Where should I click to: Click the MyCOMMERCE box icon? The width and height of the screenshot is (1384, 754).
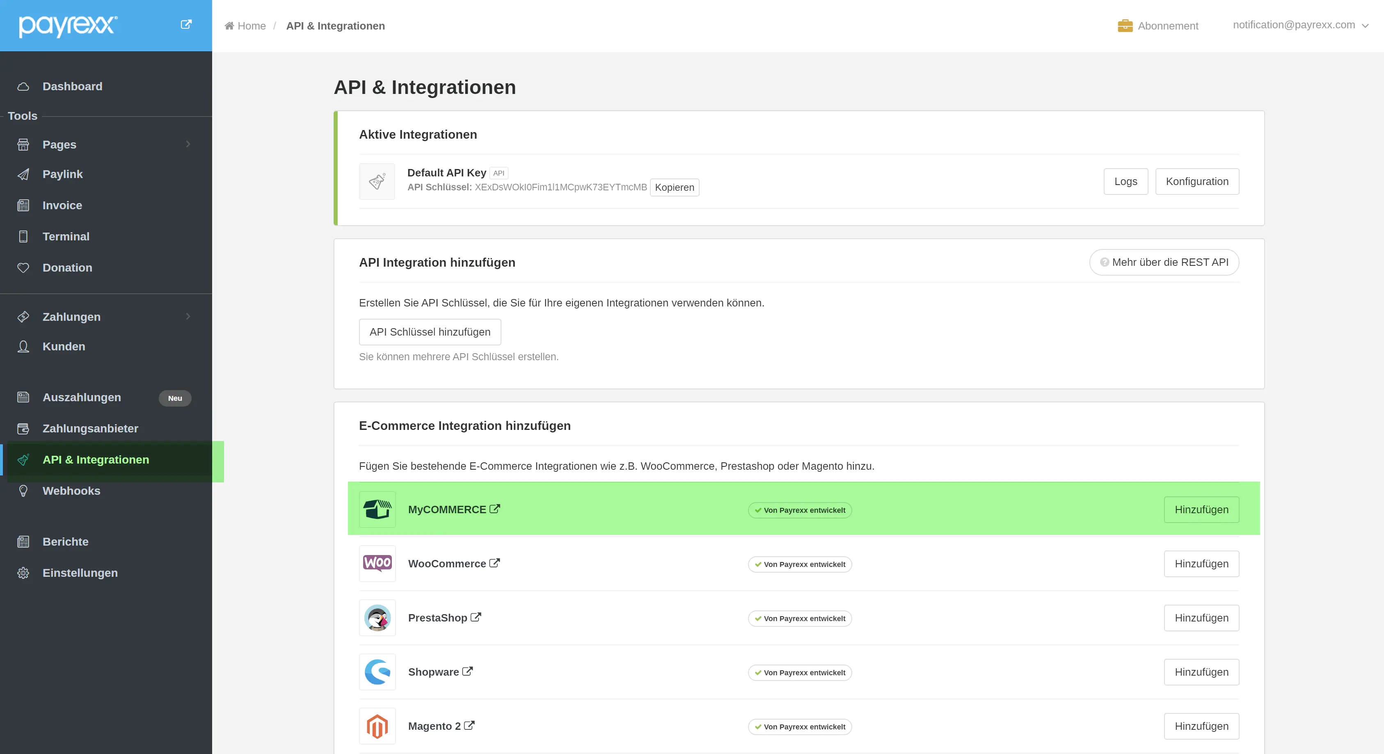point(377,509)
